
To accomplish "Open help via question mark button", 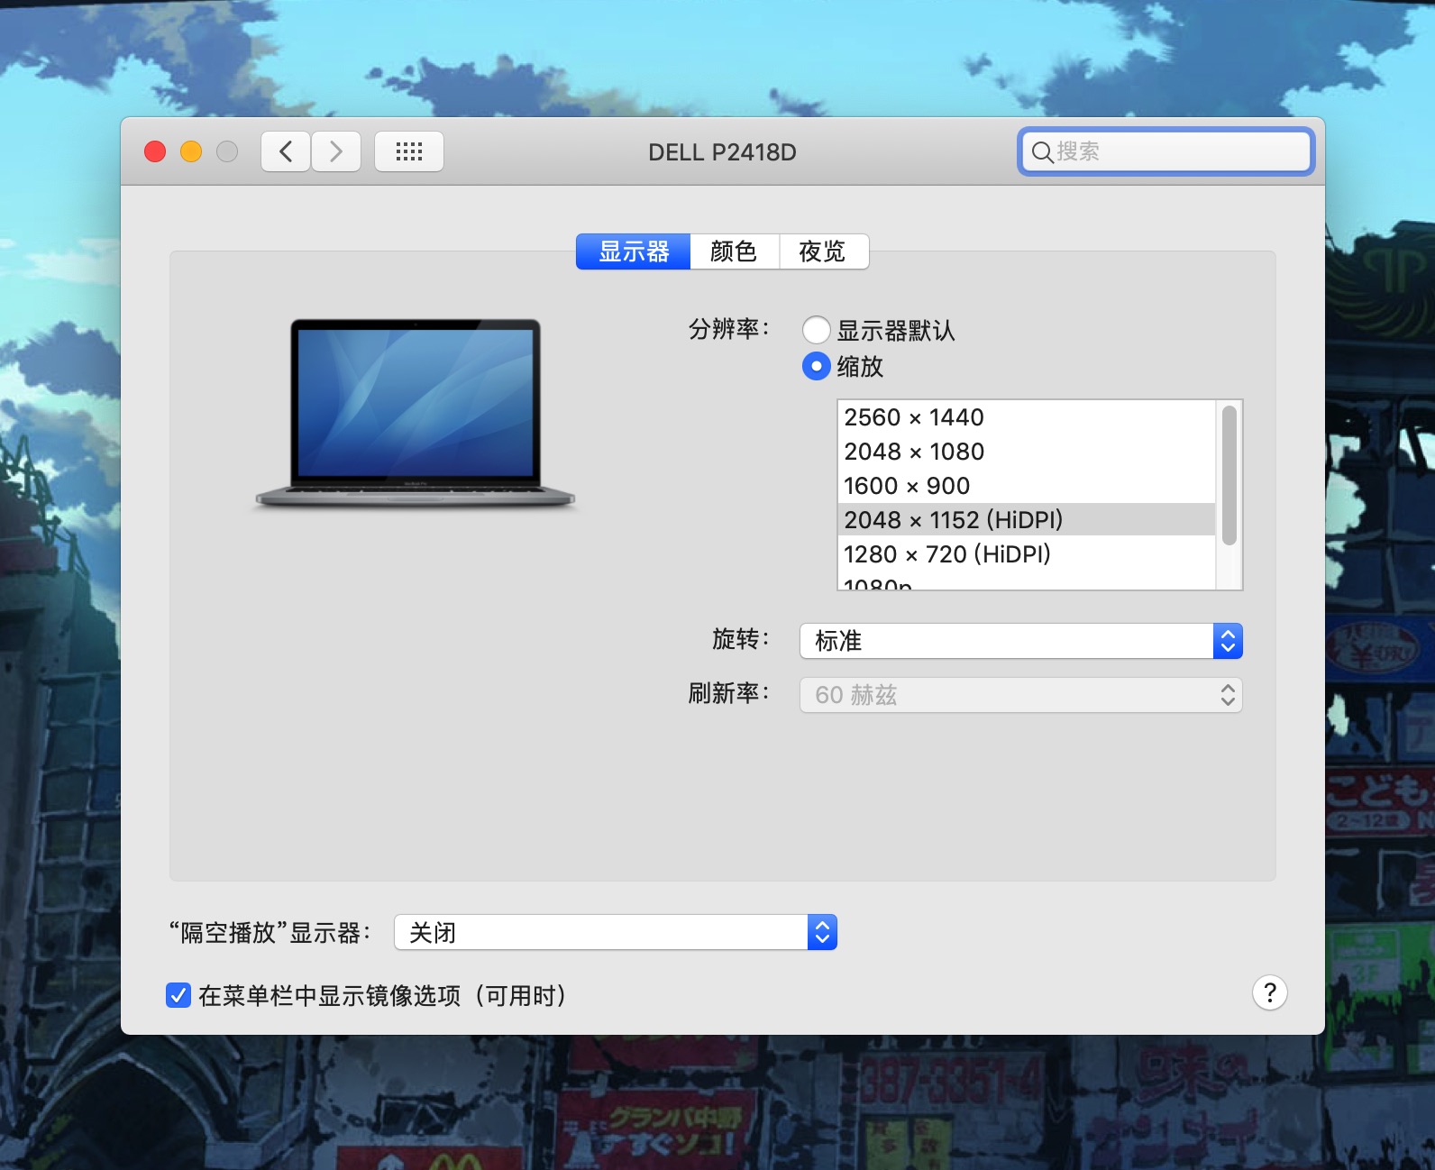I will pos(1269,992).
